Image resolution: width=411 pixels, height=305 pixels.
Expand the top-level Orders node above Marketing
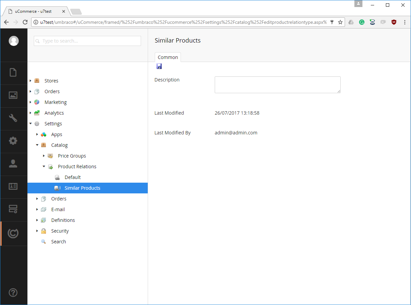pyautogui.click(x=30, y=91)
